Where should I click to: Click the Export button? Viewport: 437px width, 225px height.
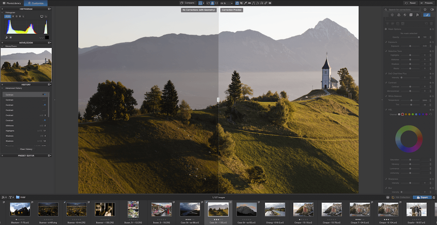[422, 197]
